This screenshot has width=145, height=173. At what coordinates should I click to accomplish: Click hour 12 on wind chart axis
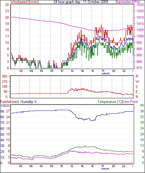72,71
